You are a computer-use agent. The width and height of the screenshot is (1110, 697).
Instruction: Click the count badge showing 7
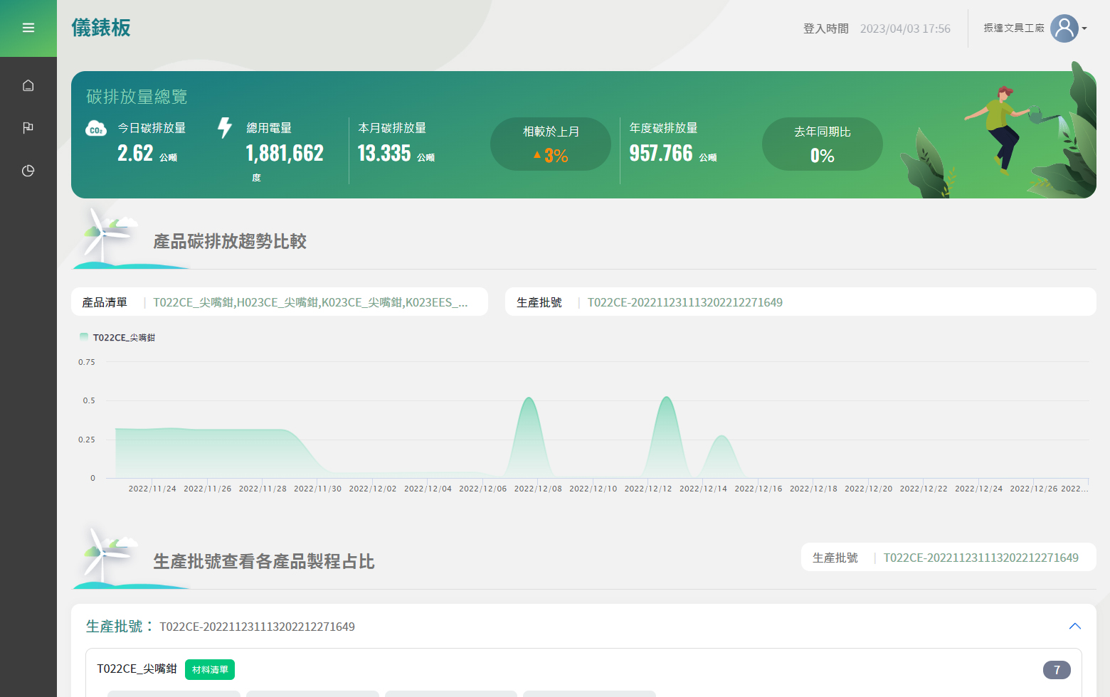pos(1057,670)
